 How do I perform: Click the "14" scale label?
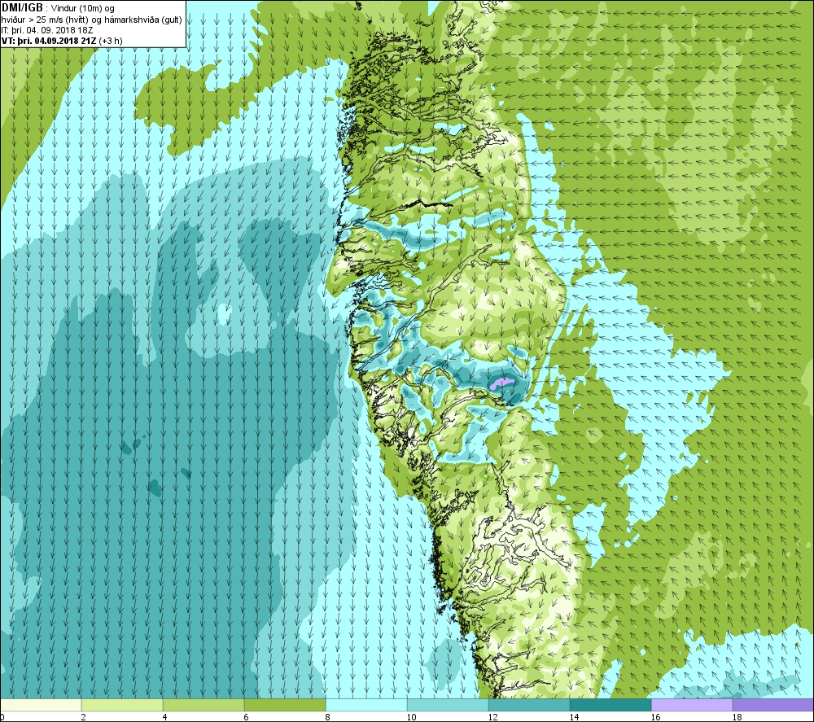574,717
